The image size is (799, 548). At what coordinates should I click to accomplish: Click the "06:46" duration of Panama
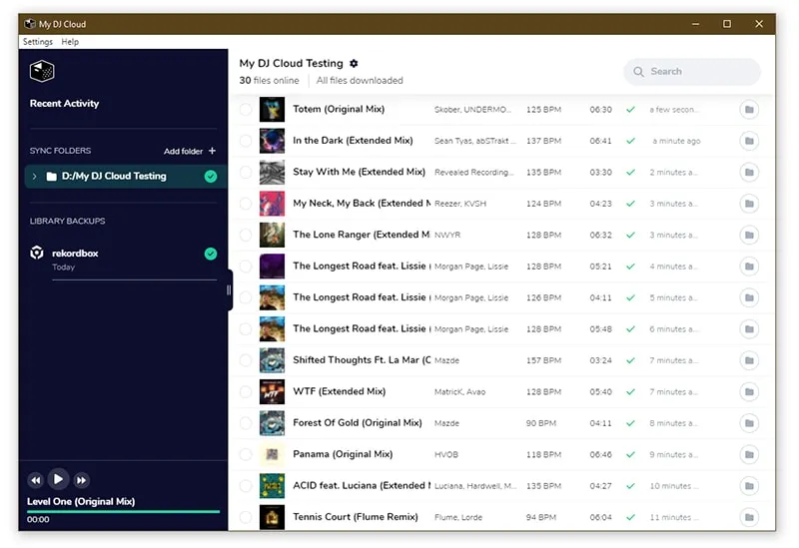[x=601, y=455]
